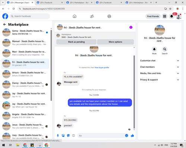Click the browser address bar URL
Viewport: 186px width, 148px height.
tap(44, 9)
